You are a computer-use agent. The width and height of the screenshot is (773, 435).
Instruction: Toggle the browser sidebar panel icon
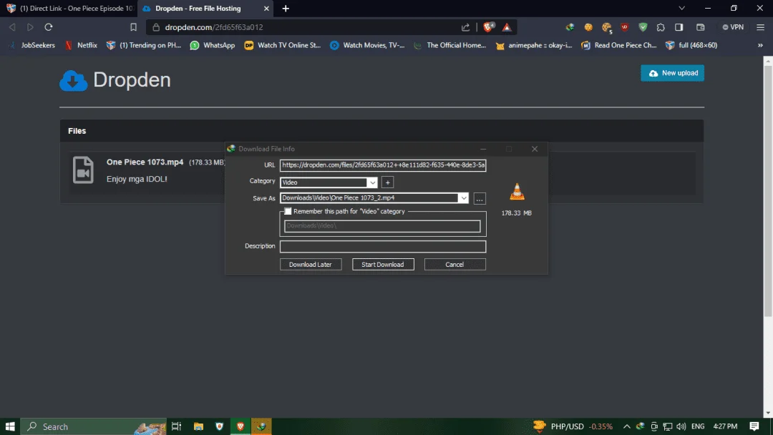click(x=679, y=27)
